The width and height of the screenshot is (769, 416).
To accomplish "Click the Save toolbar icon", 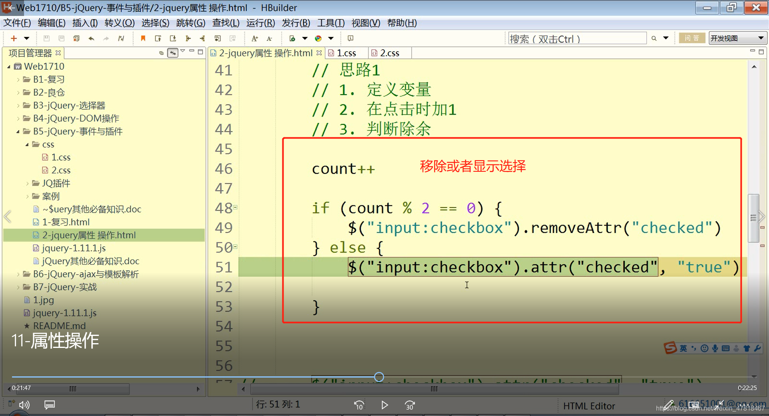I will pyautogui.click(x=46, y=38).
